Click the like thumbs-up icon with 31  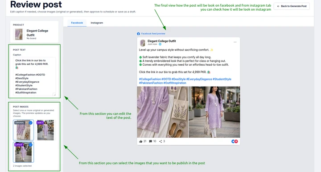[x=140, y=141]
